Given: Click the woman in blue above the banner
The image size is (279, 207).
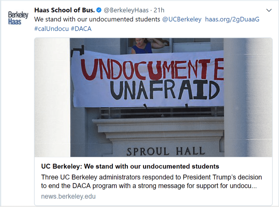Looking at the screenshot, I should (142, 46).
